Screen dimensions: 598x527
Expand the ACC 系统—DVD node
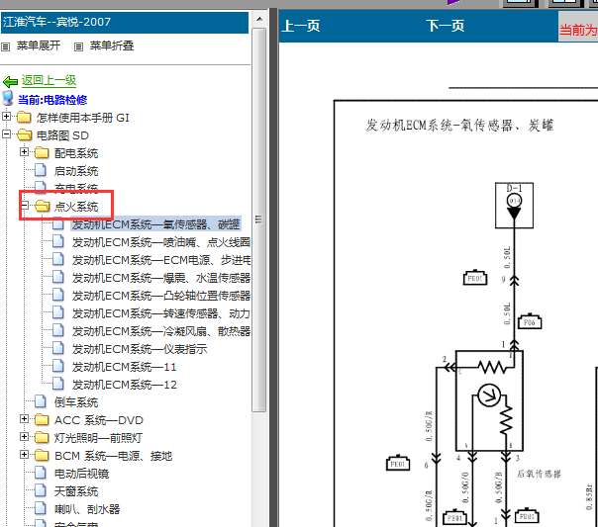point(24,419)
